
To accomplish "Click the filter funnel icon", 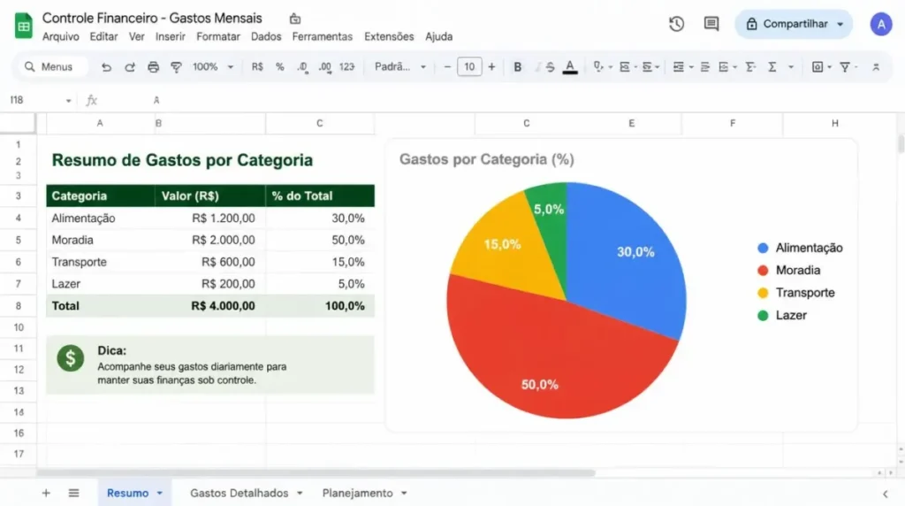I will tap(845, 67).
